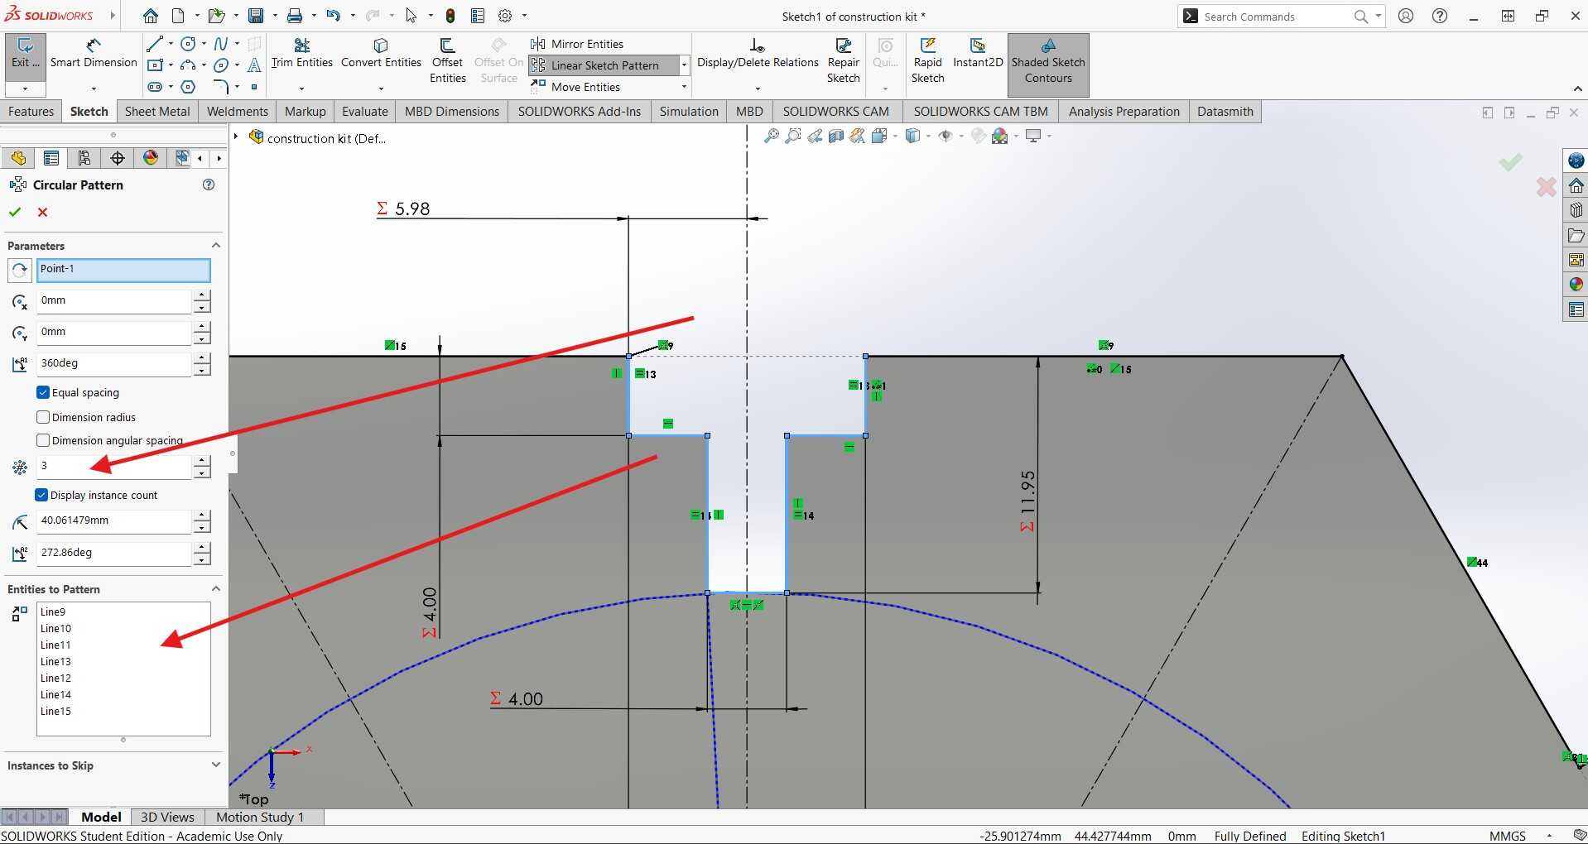Select Line9 in Entities to Pattern
This screenshot has height=844, width=1588.
pos(53,612)
